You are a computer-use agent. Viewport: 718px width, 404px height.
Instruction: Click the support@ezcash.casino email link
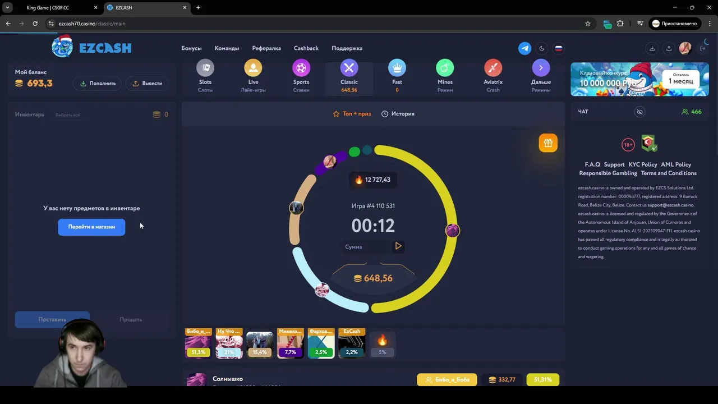point(670,205)
